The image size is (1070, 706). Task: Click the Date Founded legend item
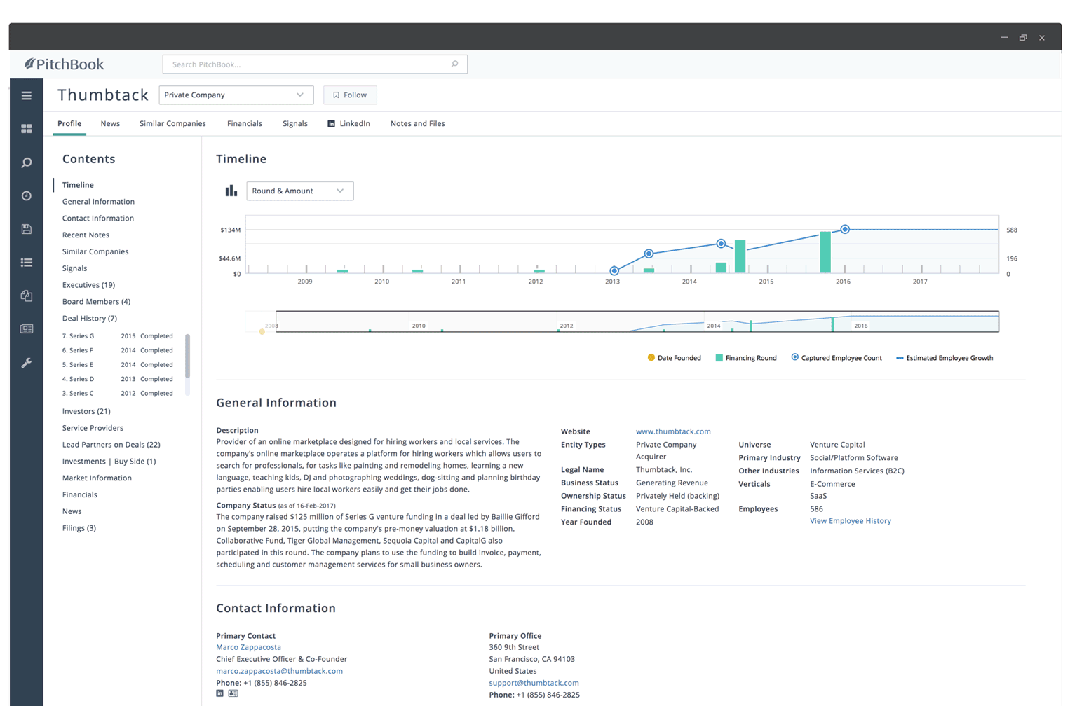(x=674, y=358)
